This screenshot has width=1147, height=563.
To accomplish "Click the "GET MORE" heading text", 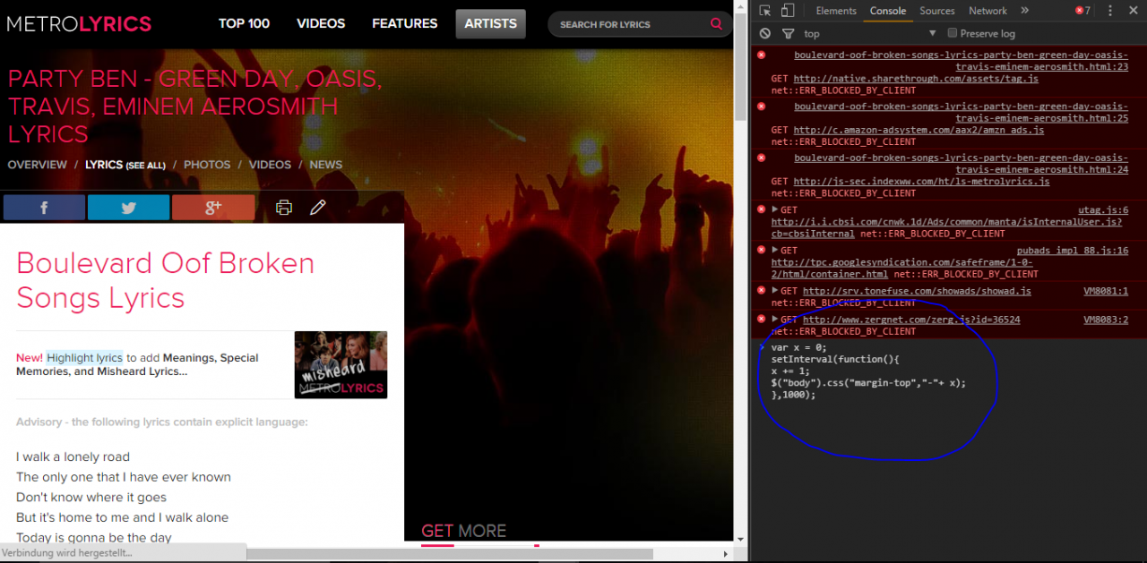I will coord(464,531).
